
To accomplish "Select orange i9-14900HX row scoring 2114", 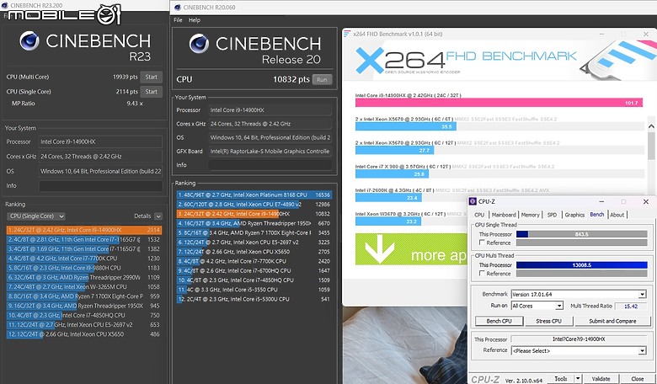I will (x=83, y=230).
